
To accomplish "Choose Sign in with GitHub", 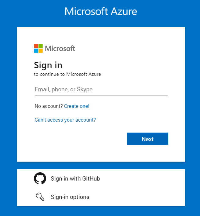I will 101,178.
